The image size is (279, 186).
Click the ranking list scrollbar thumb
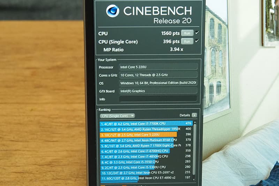(195, 149)
